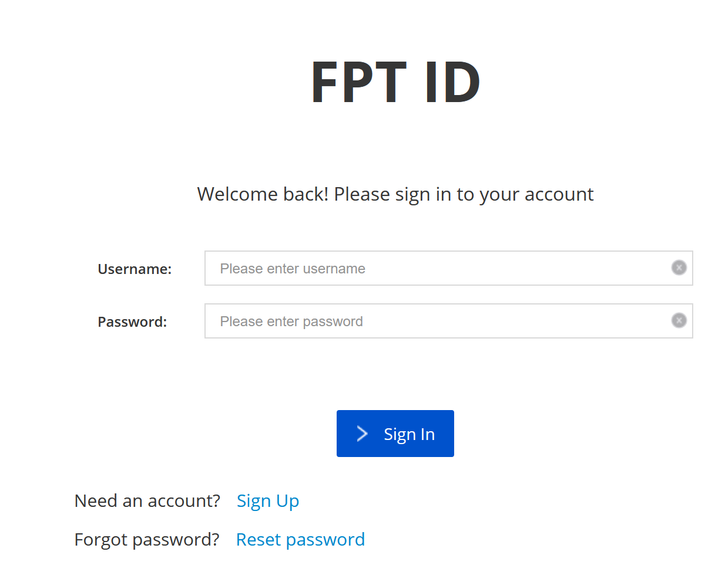Click the 'Need an account?' text
Image resolution: width=725 pixels, height=572 pixels.
(147, 501)
